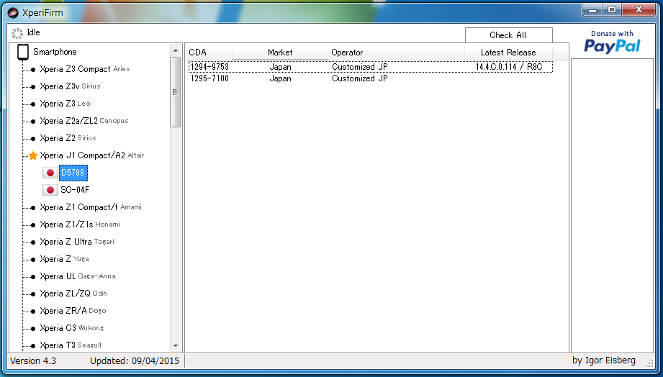Select the Smartphone root tree item

tap(55, 52)
